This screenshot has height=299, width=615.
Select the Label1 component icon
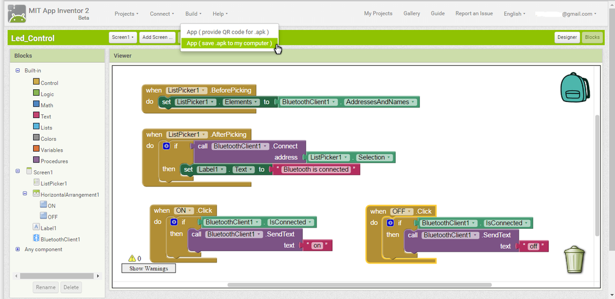click(37, 227)
